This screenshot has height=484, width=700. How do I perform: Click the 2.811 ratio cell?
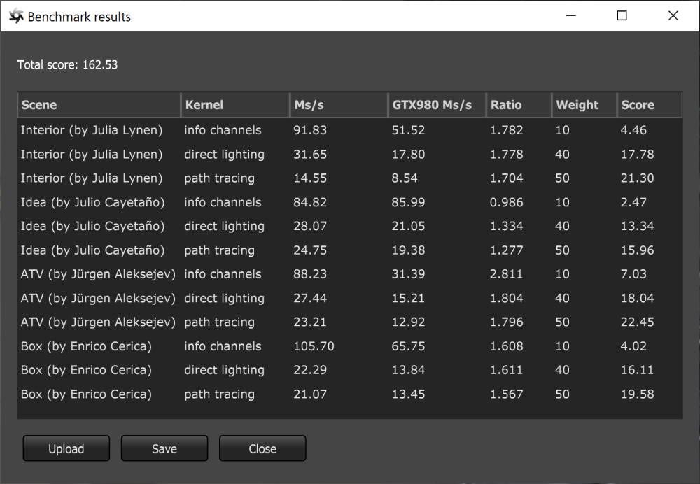click(x=506, y=274)
